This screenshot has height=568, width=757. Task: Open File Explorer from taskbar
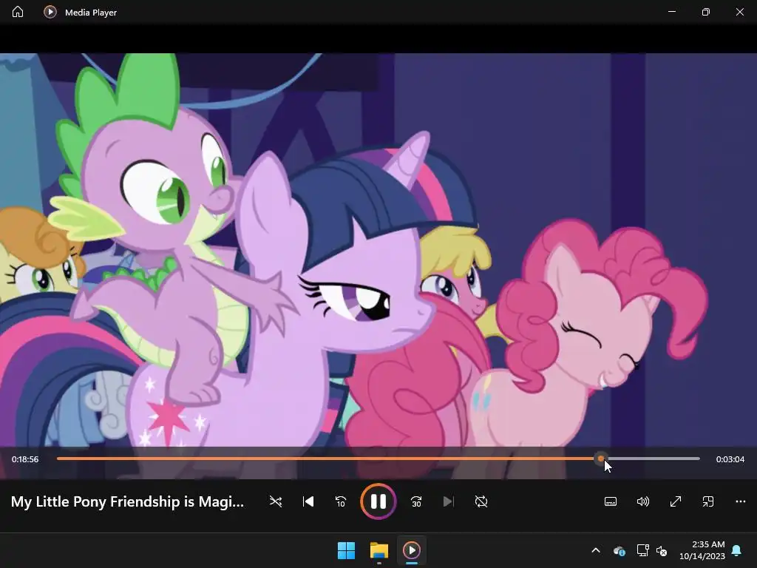(x=379, y=550)
